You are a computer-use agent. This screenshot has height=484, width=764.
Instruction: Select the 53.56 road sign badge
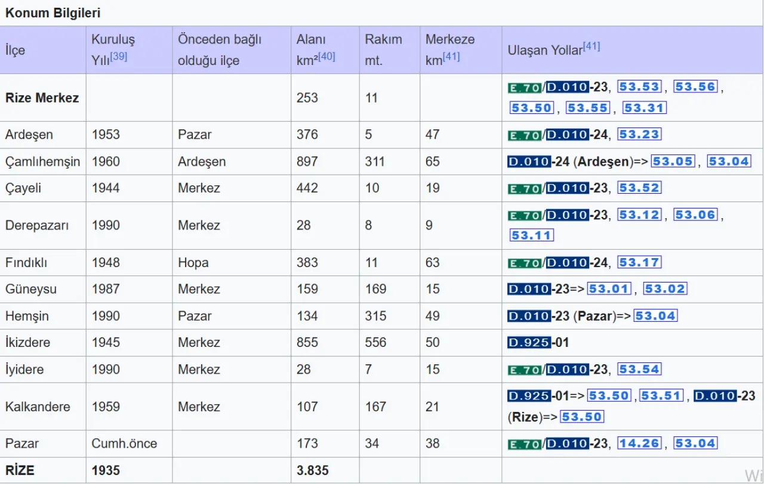click(x=695, y=87)
